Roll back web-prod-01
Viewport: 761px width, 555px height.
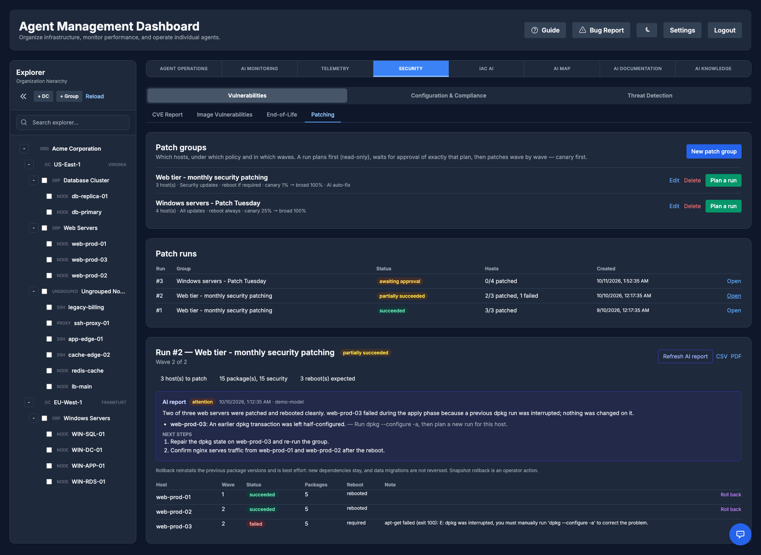tap(730, 495)
